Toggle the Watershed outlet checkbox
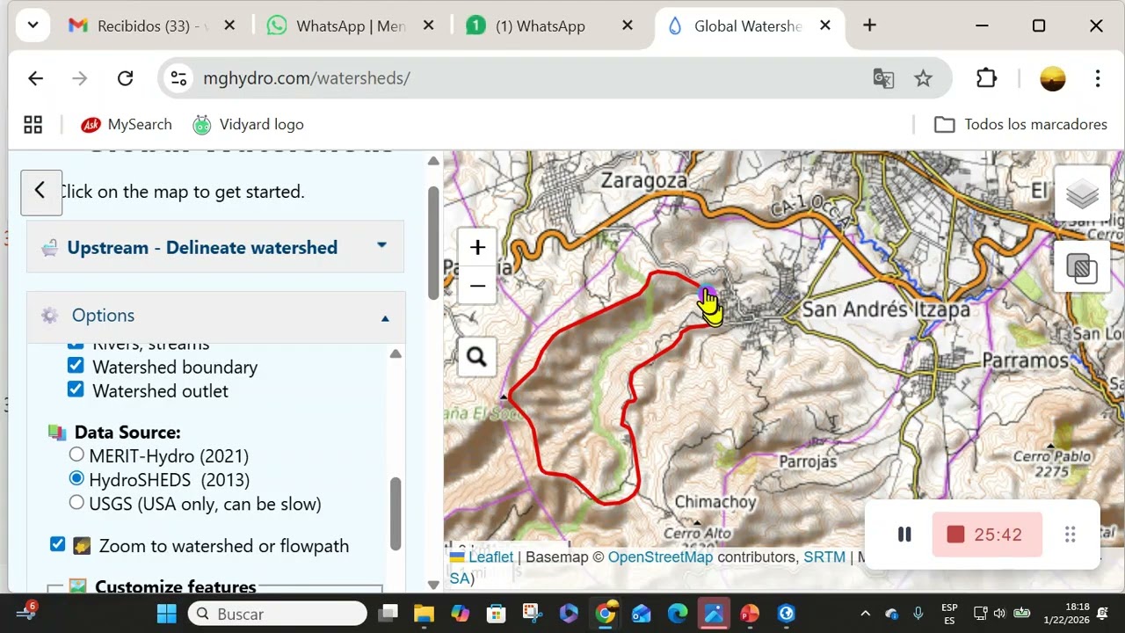Viewport: 1125px width, 633px height. (x=76, y=389)
